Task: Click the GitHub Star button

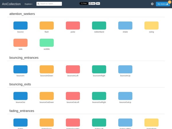Action: pos(92,3)
